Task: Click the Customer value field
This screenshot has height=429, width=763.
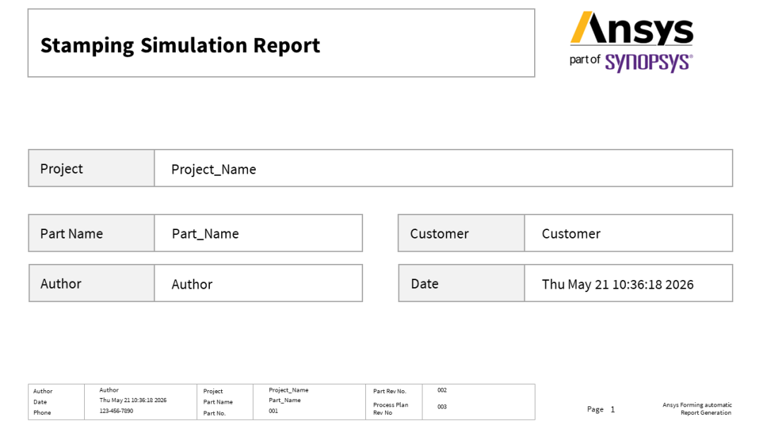Action: 628,234
